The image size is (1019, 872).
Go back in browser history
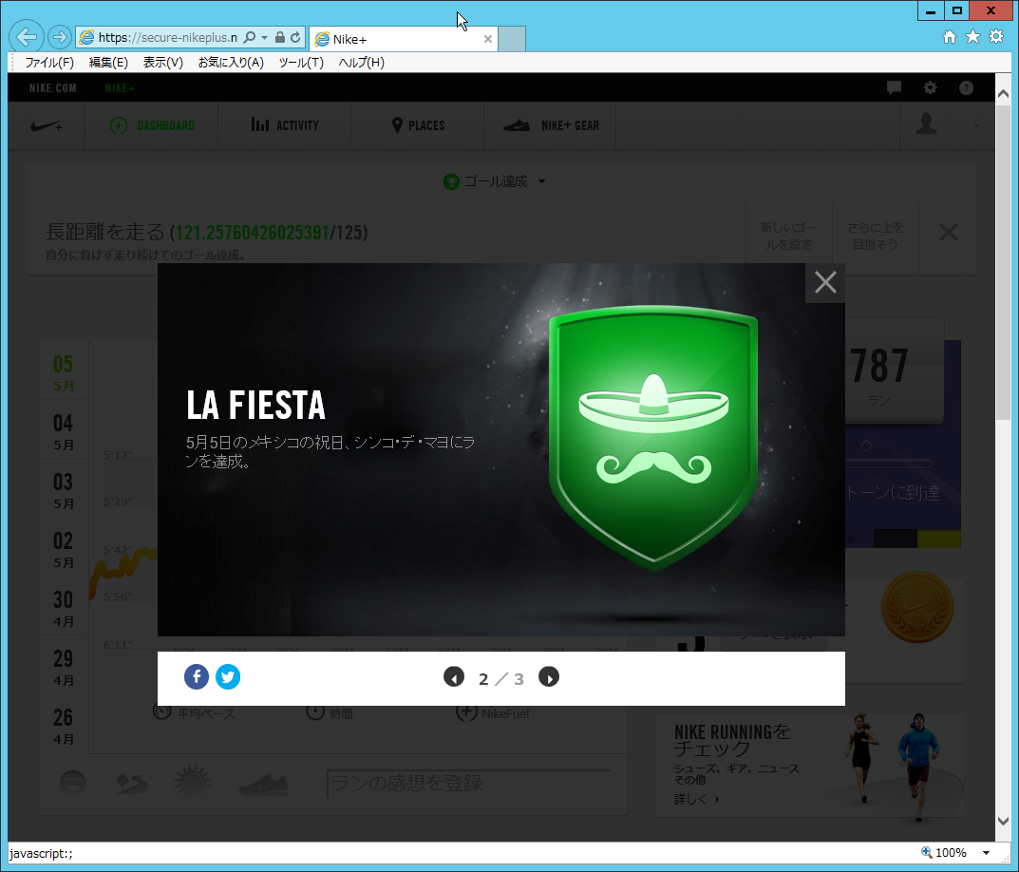click(x=26, y=37)
